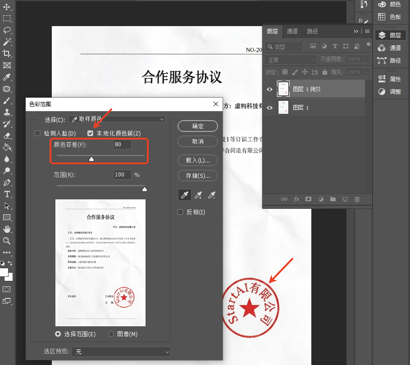
Task: Open the blend mode 正常 dropdown
Action: click(x=291, y=60)
